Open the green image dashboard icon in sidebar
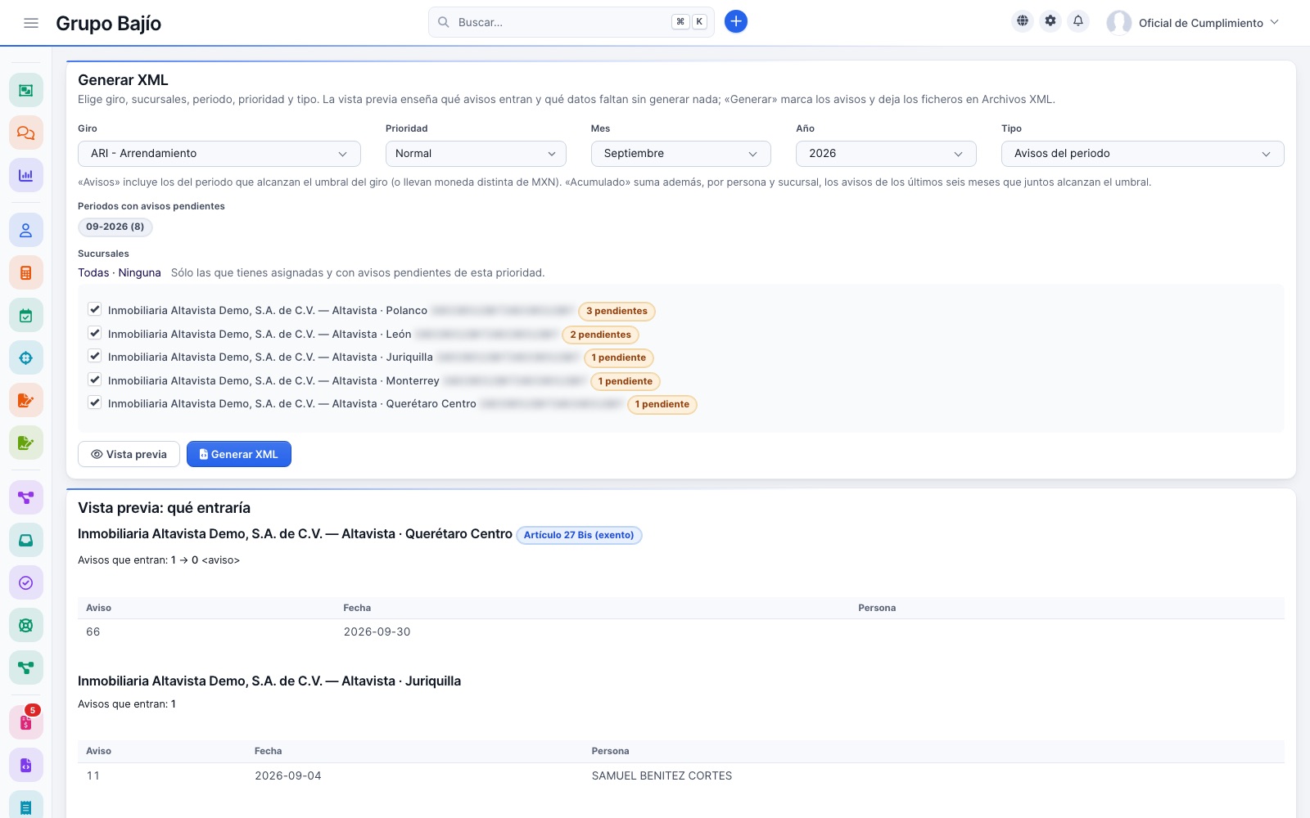Image resolution: width=1310 pixels, height=818 pixels. tap(26, 90)
